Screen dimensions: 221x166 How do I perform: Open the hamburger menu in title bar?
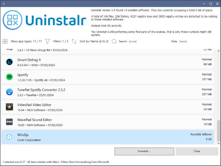(x=4, y=4)
